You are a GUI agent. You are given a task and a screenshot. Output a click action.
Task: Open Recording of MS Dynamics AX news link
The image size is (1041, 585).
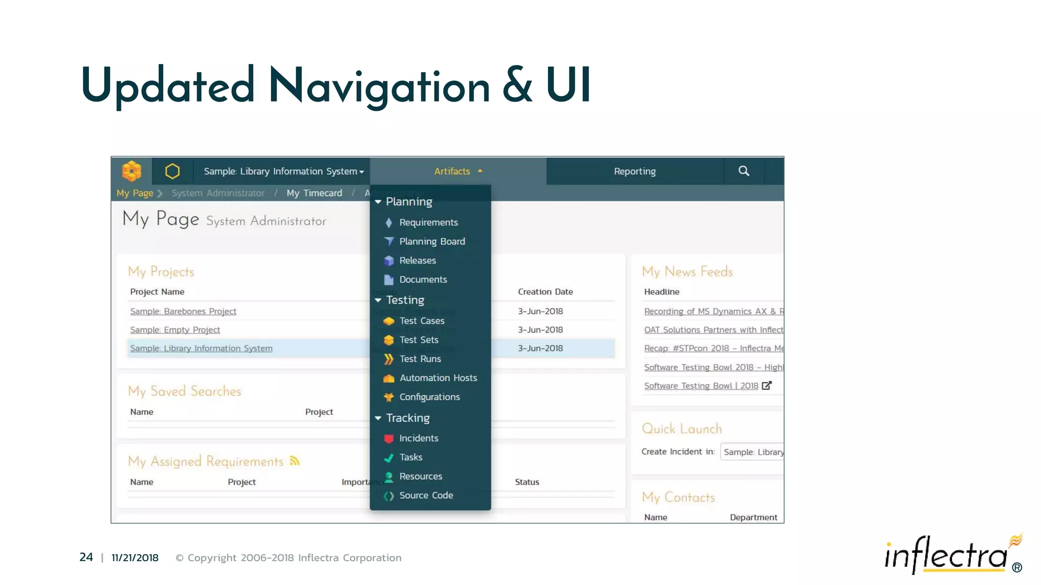coord(714,311)
